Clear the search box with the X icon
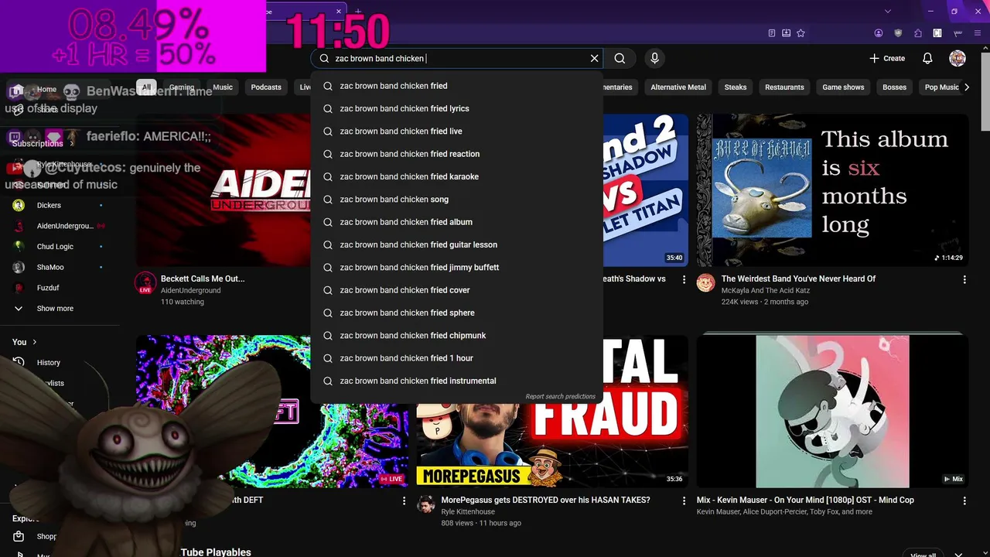Image resolution: width=990 pixels, height=557 pixels. (594, 58)
